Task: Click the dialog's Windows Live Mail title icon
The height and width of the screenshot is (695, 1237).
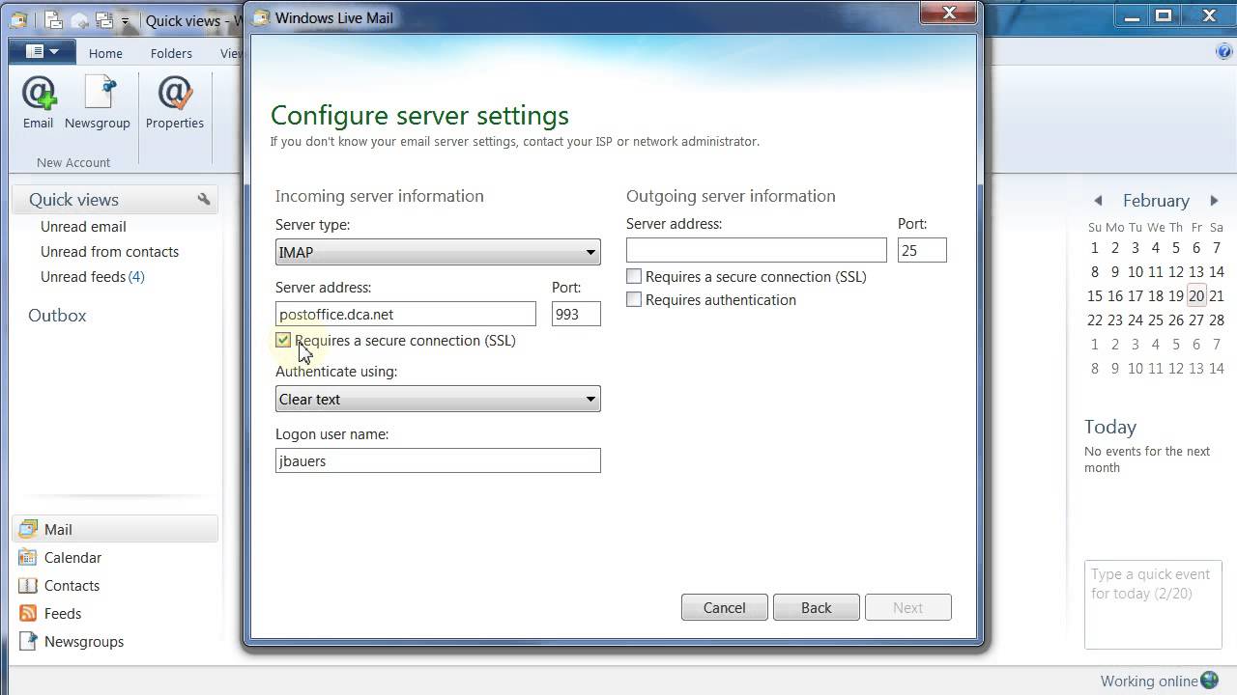Action: point(260,17)
